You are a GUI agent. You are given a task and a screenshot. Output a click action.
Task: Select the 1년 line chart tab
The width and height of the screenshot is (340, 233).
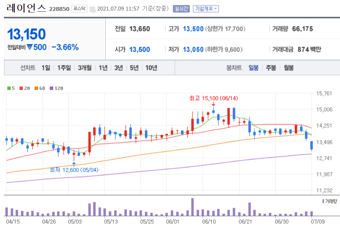point(103,68)
